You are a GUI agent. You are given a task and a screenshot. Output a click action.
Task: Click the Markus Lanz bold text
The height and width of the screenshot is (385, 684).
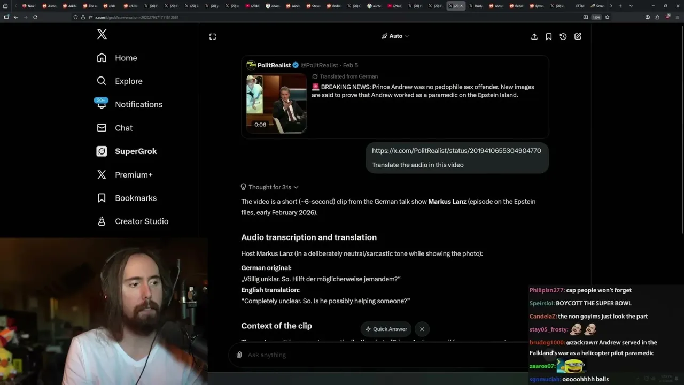(x=447, y=202)
